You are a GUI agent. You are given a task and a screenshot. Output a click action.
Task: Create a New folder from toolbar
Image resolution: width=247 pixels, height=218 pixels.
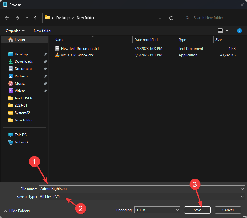(43, 31)
